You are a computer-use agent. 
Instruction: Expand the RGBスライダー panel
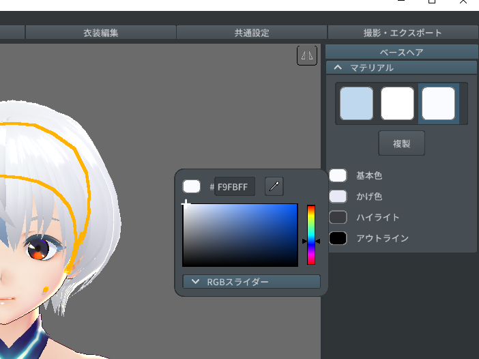[x=251, y=282]
